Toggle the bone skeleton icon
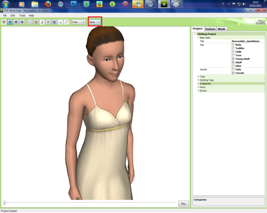This screenshot has width=267, height=213. click(x=66, y=22)
